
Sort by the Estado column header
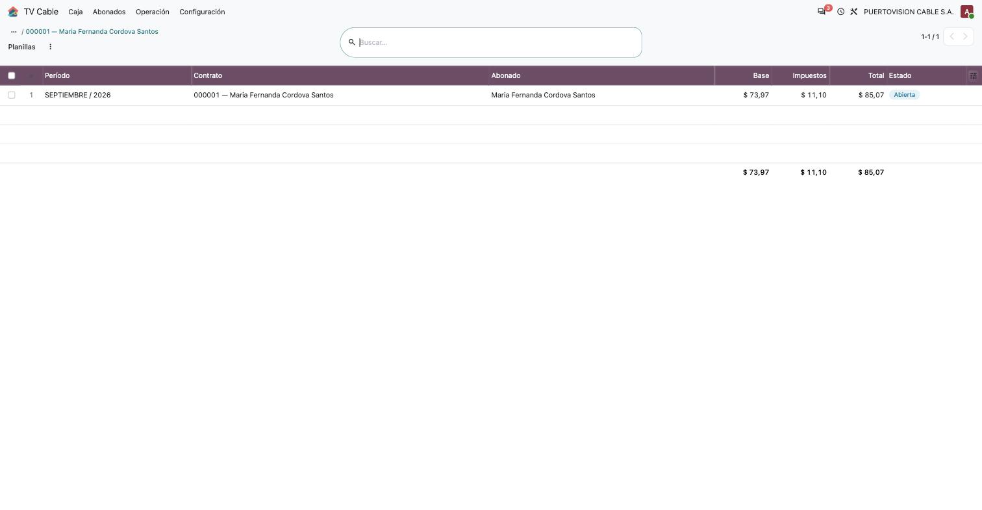tap(926, 76)
